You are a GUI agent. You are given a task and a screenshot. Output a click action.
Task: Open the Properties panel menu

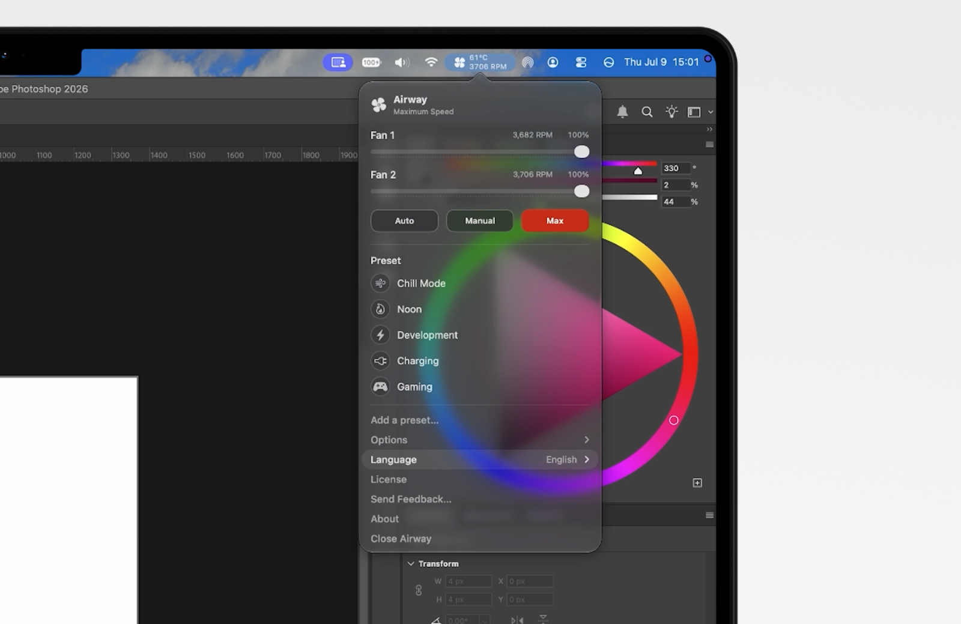tap(709, 515)
